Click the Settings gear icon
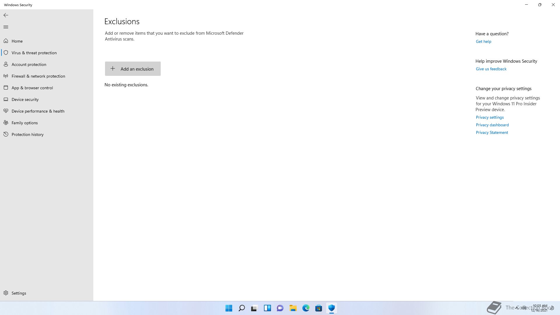This screenshot has width=560, height=315. click(x=6, y=293)
